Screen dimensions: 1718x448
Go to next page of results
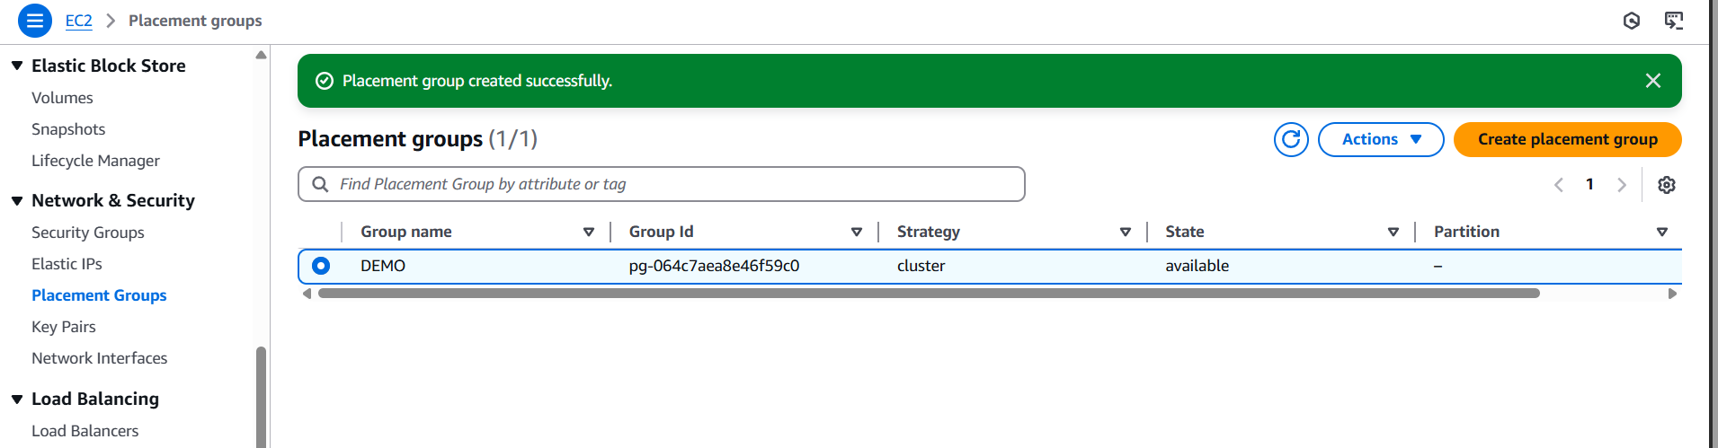point(1622,184)
